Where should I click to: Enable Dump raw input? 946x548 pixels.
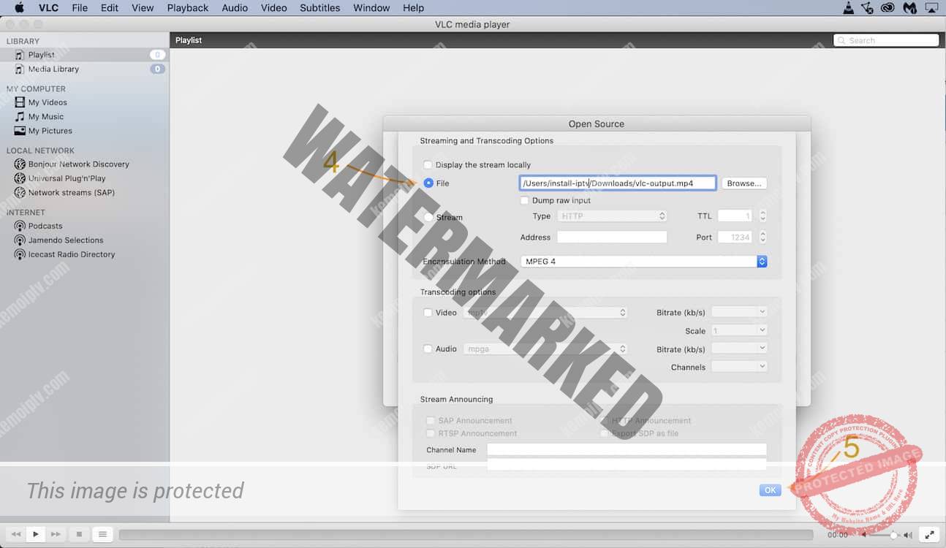(x=524, y=200)
